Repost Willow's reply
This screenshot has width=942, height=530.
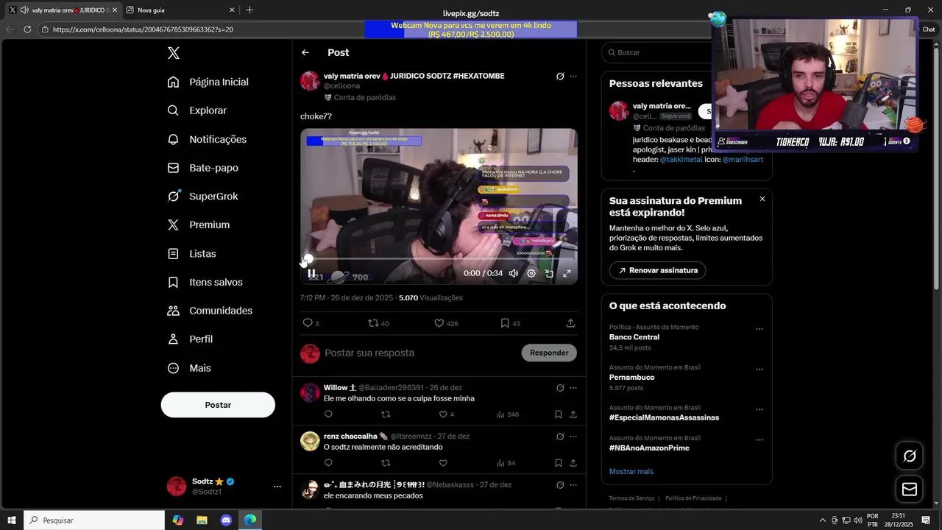tap(386, 414)
